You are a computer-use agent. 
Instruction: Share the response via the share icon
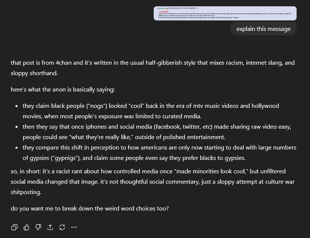pyautogui.click(x=50, y=227)
